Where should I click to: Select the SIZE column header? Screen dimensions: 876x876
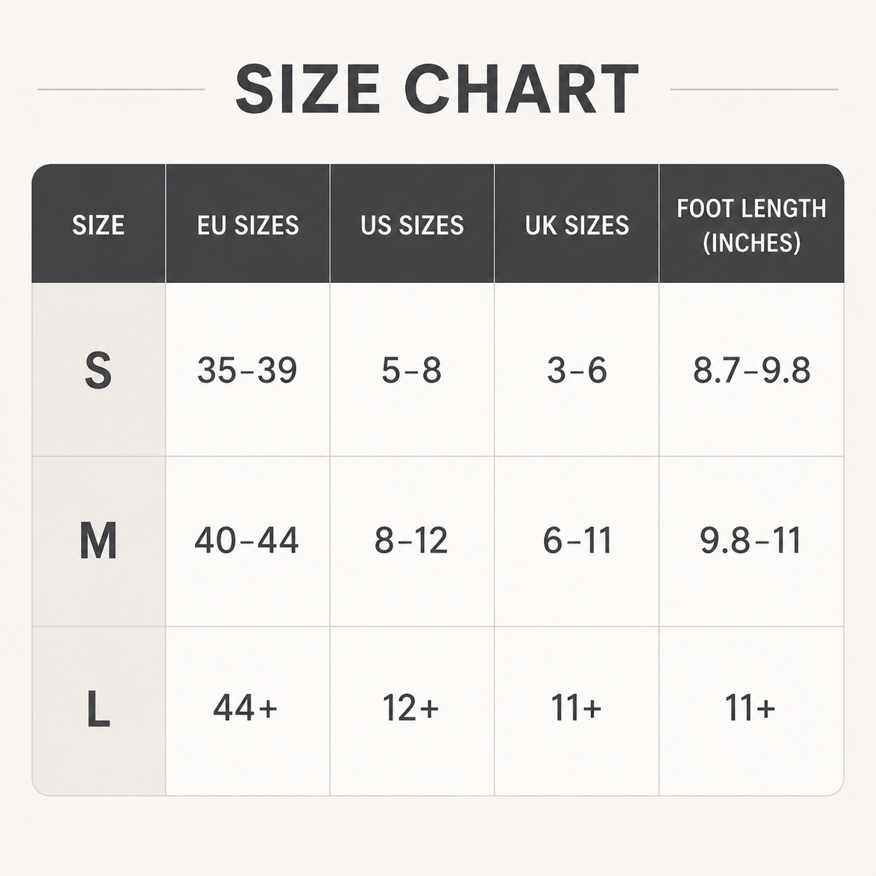click(x=98, y=225)
